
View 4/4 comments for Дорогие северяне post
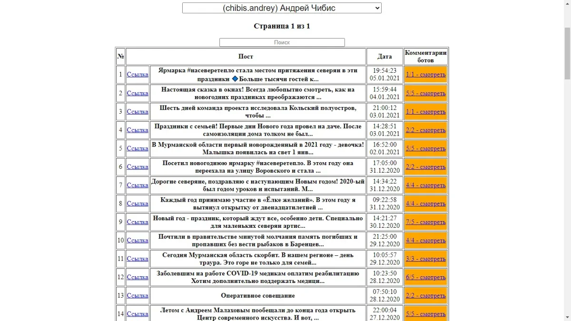tap(425, 185)
